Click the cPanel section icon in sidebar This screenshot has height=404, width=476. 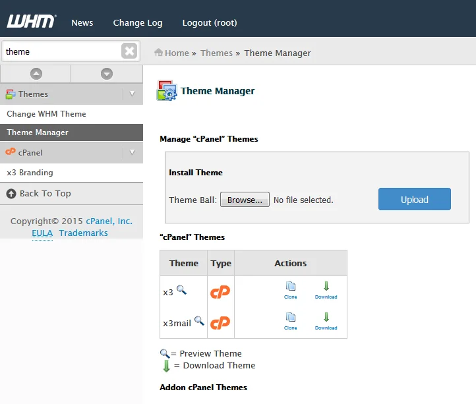[x=11, y=151]
